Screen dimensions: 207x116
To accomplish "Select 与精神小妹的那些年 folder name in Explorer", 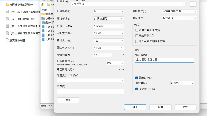I will 21,5.
